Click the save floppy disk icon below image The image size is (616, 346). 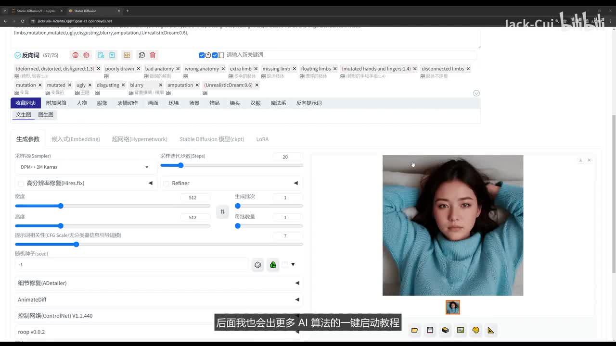[430, 330]
